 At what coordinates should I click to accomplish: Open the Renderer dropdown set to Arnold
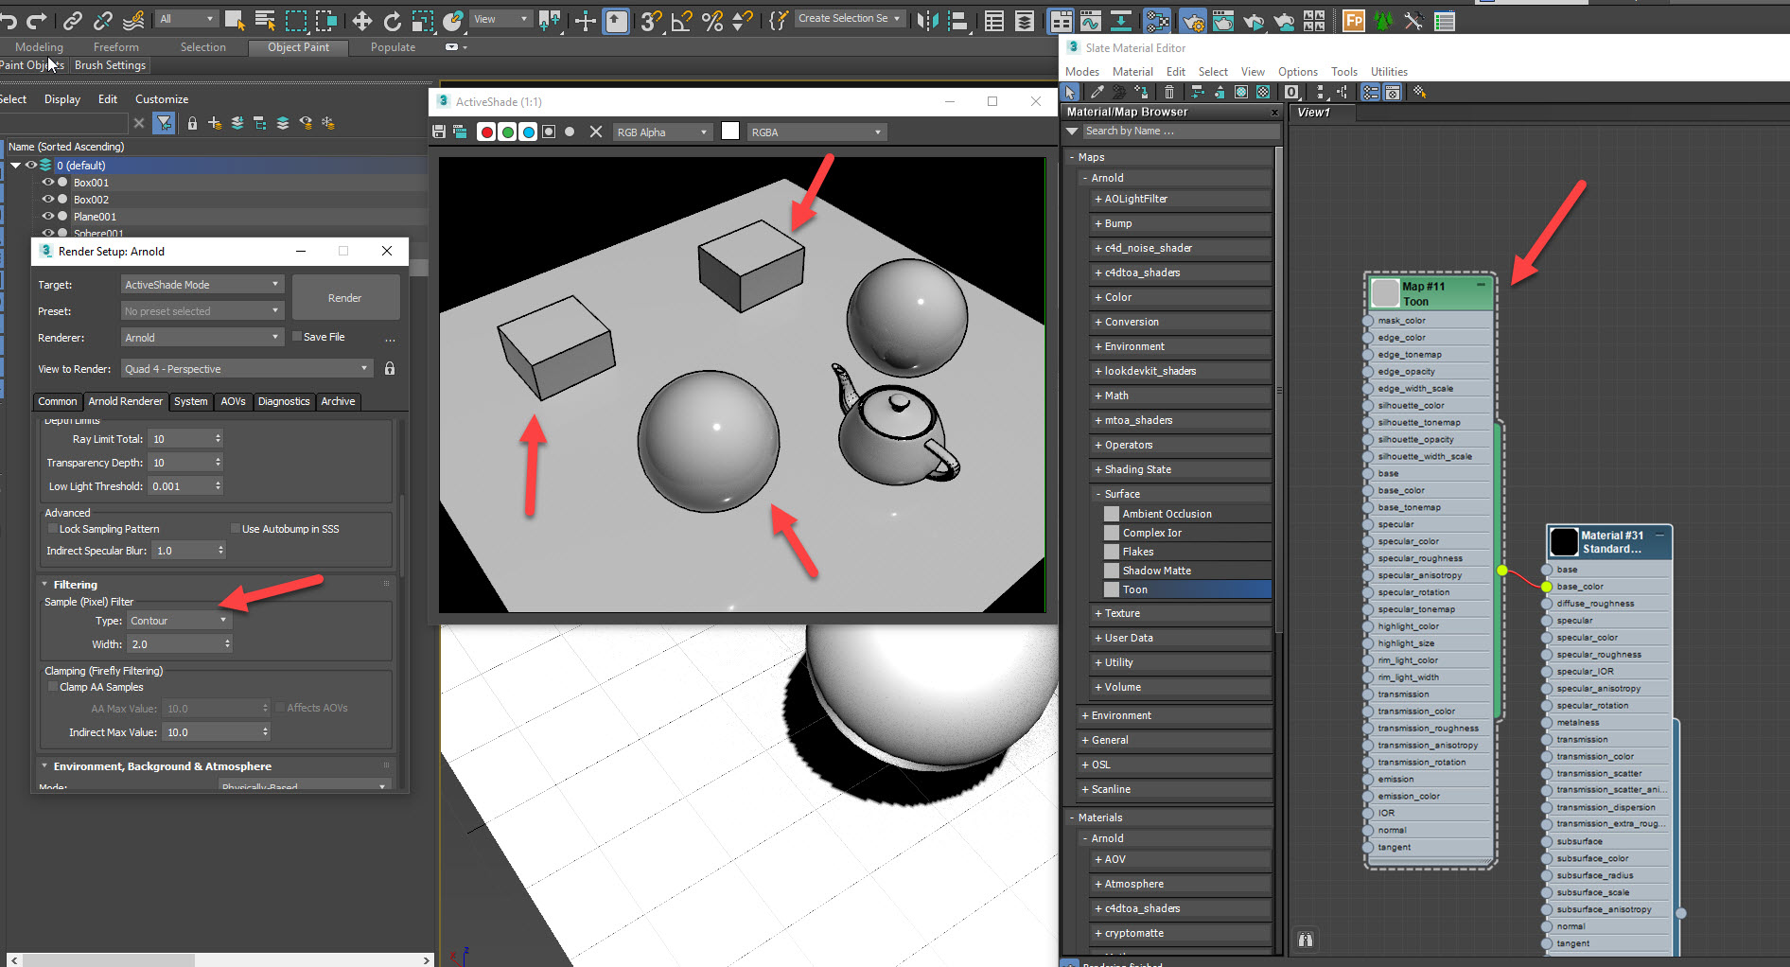[x=202, y=338]
